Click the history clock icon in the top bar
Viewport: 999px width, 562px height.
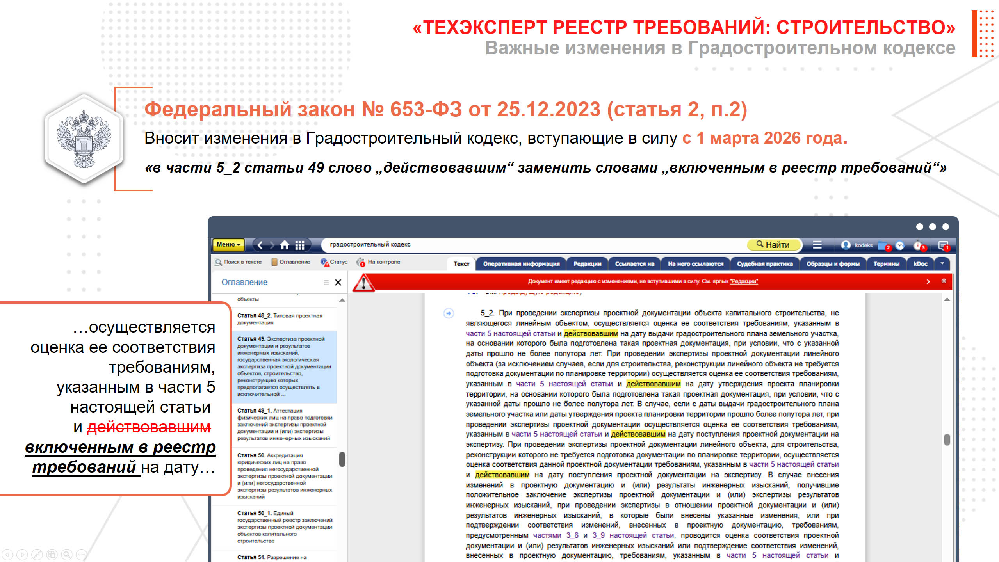(x=900, y=245)
